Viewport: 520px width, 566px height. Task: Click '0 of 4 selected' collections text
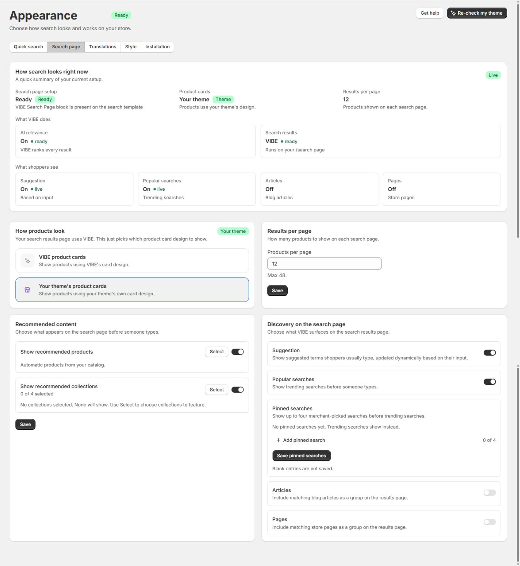click(37, 394)
